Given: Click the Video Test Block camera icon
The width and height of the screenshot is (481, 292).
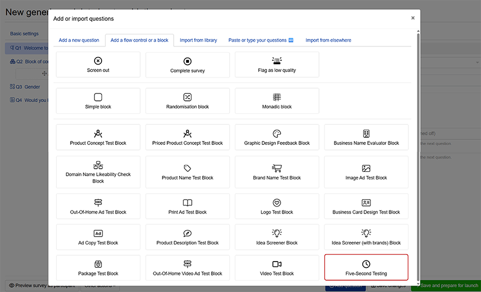Looking at the screenshot, I should pyautogui.click(x=277, y=264).
